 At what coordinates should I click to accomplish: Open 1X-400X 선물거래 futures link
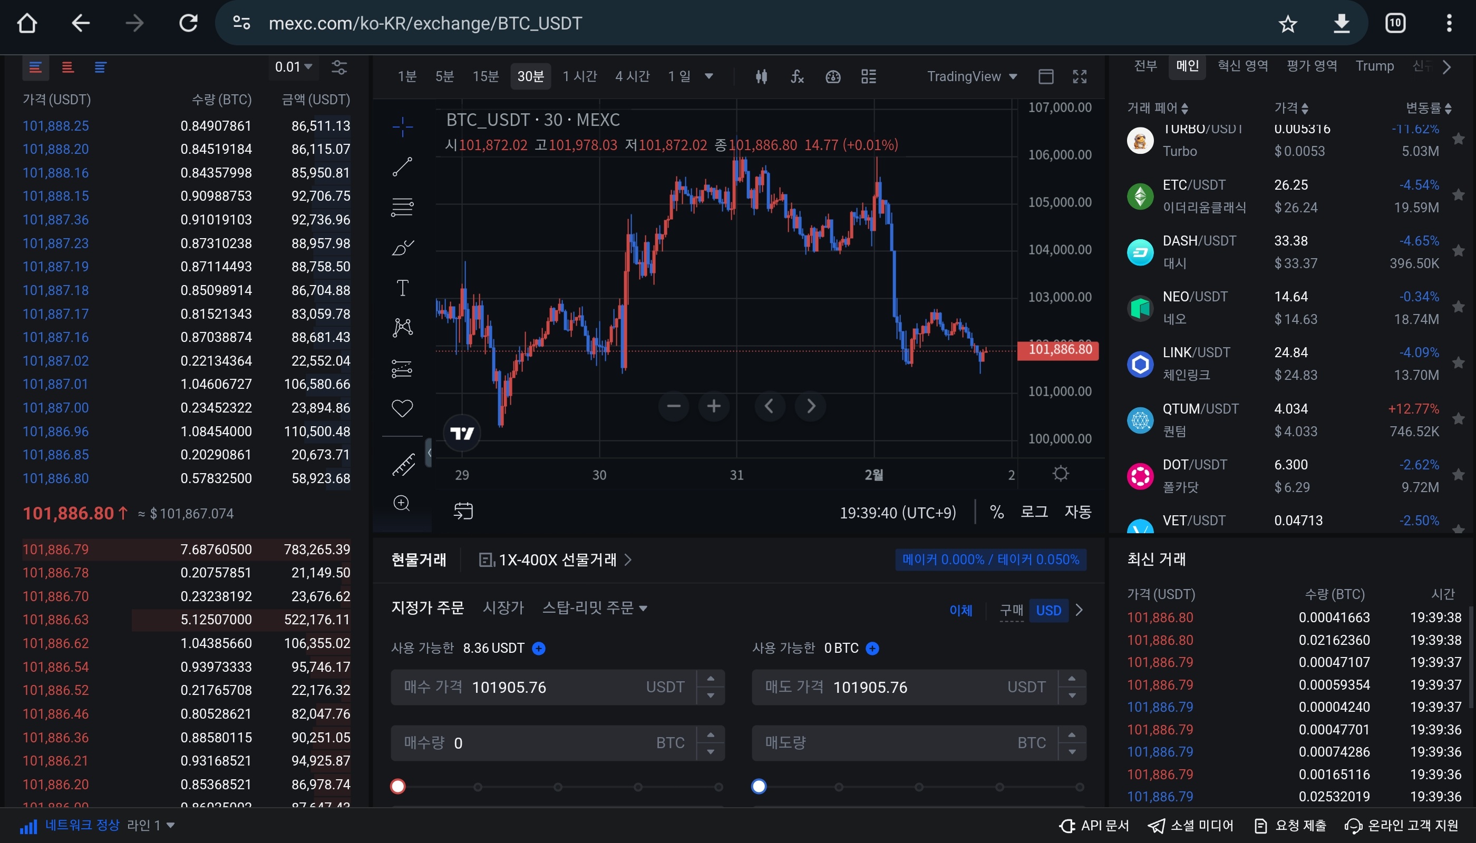pos(557,560)
